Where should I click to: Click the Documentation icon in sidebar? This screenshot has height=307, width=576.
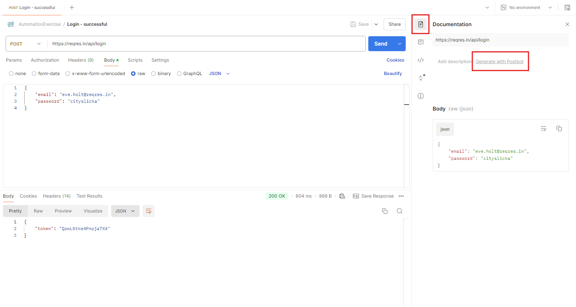pos(421,24)
